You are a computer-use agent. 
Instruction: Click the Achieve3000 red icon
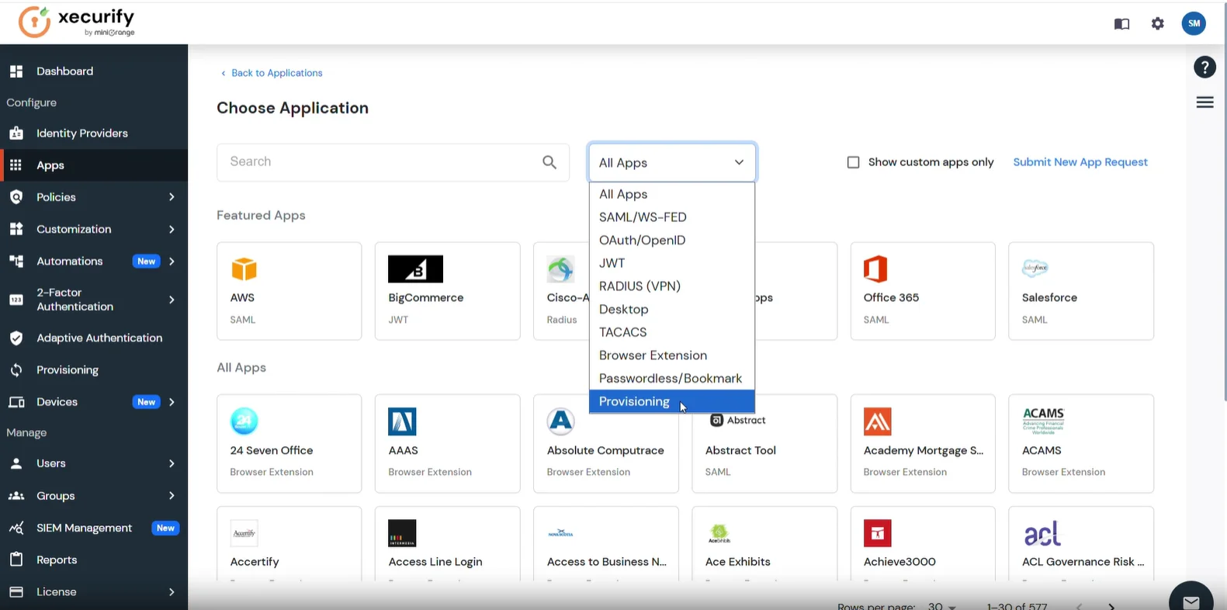click(877, 533)
